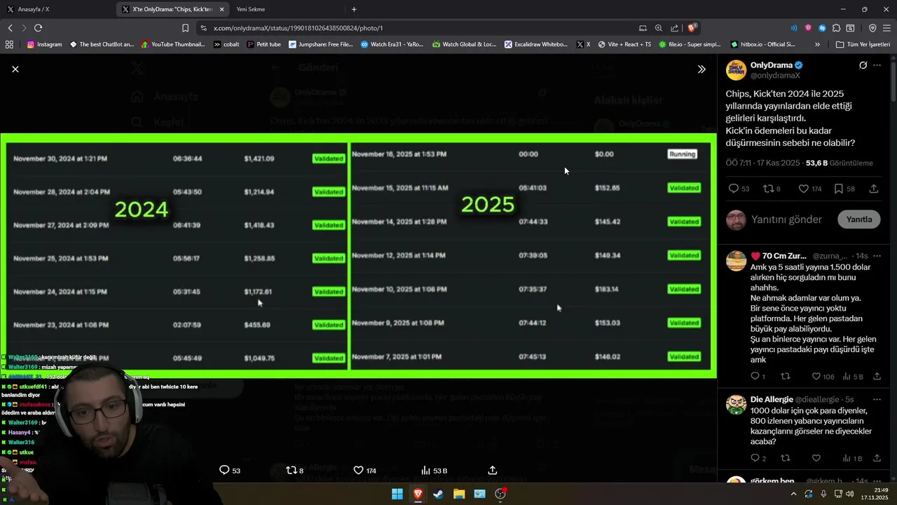Click reply count 53 below the photo
Screen dimensions: 897x505
pyautogui.click(x=230, y=470)
